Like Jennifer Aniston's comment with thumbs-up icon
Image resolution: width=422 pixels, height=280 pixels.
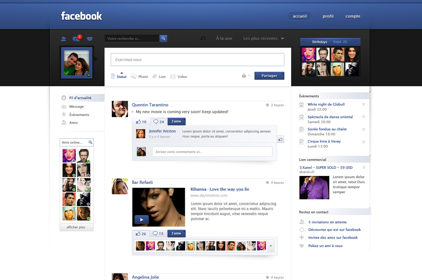tap(280, 139)
